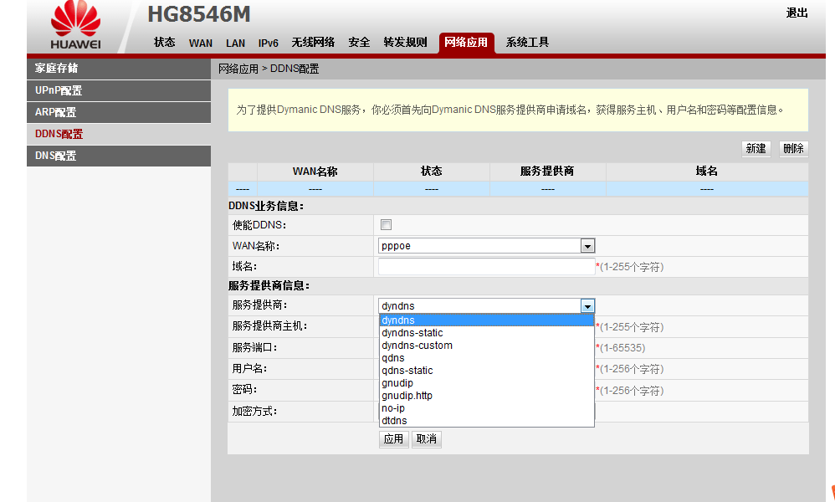
Task: Open DNS配置 in the sidebar
Action: [x=119, y=156]
